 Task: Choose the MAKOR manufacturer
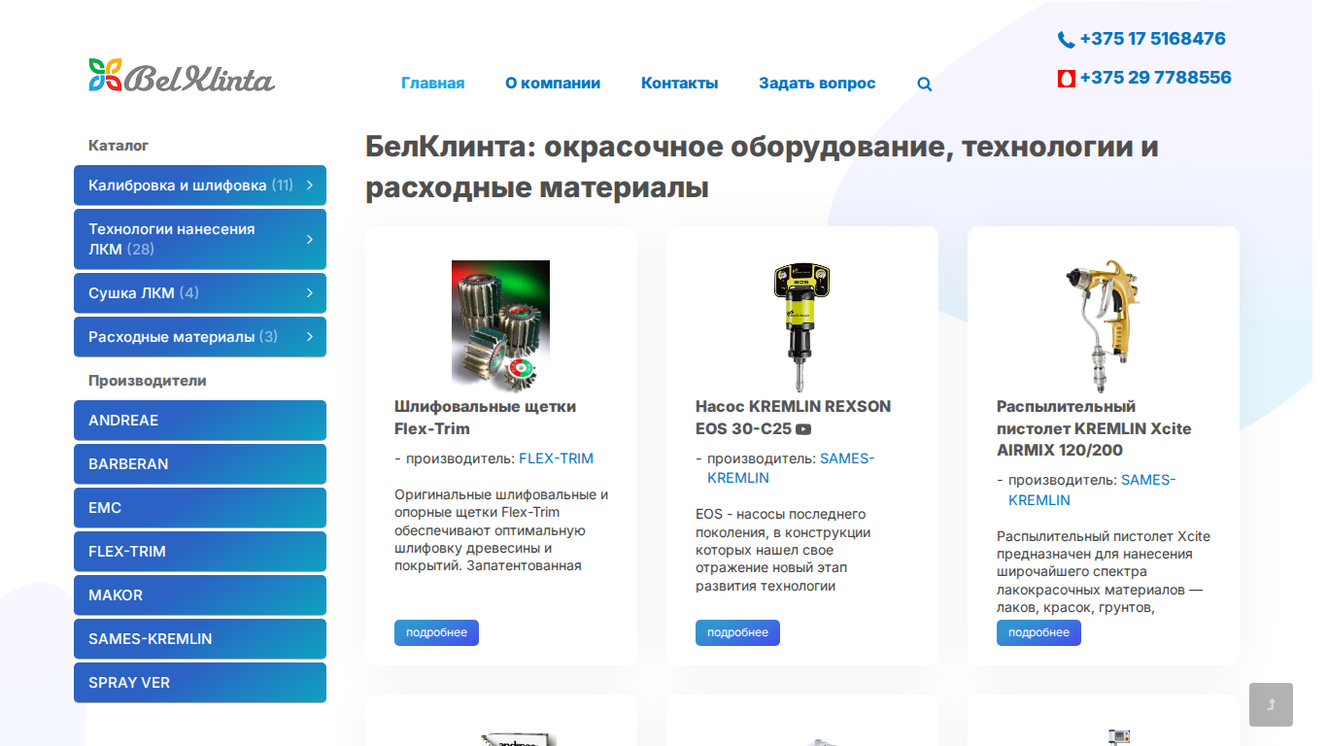pyautogui.click(x=200, y=595)
